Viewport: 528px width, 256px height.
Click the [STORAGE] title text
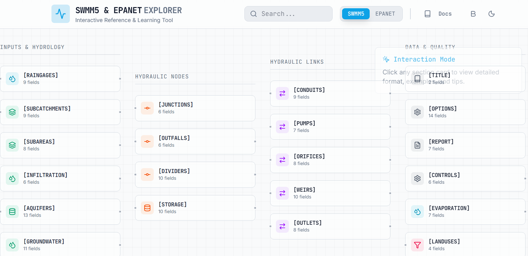172,205
